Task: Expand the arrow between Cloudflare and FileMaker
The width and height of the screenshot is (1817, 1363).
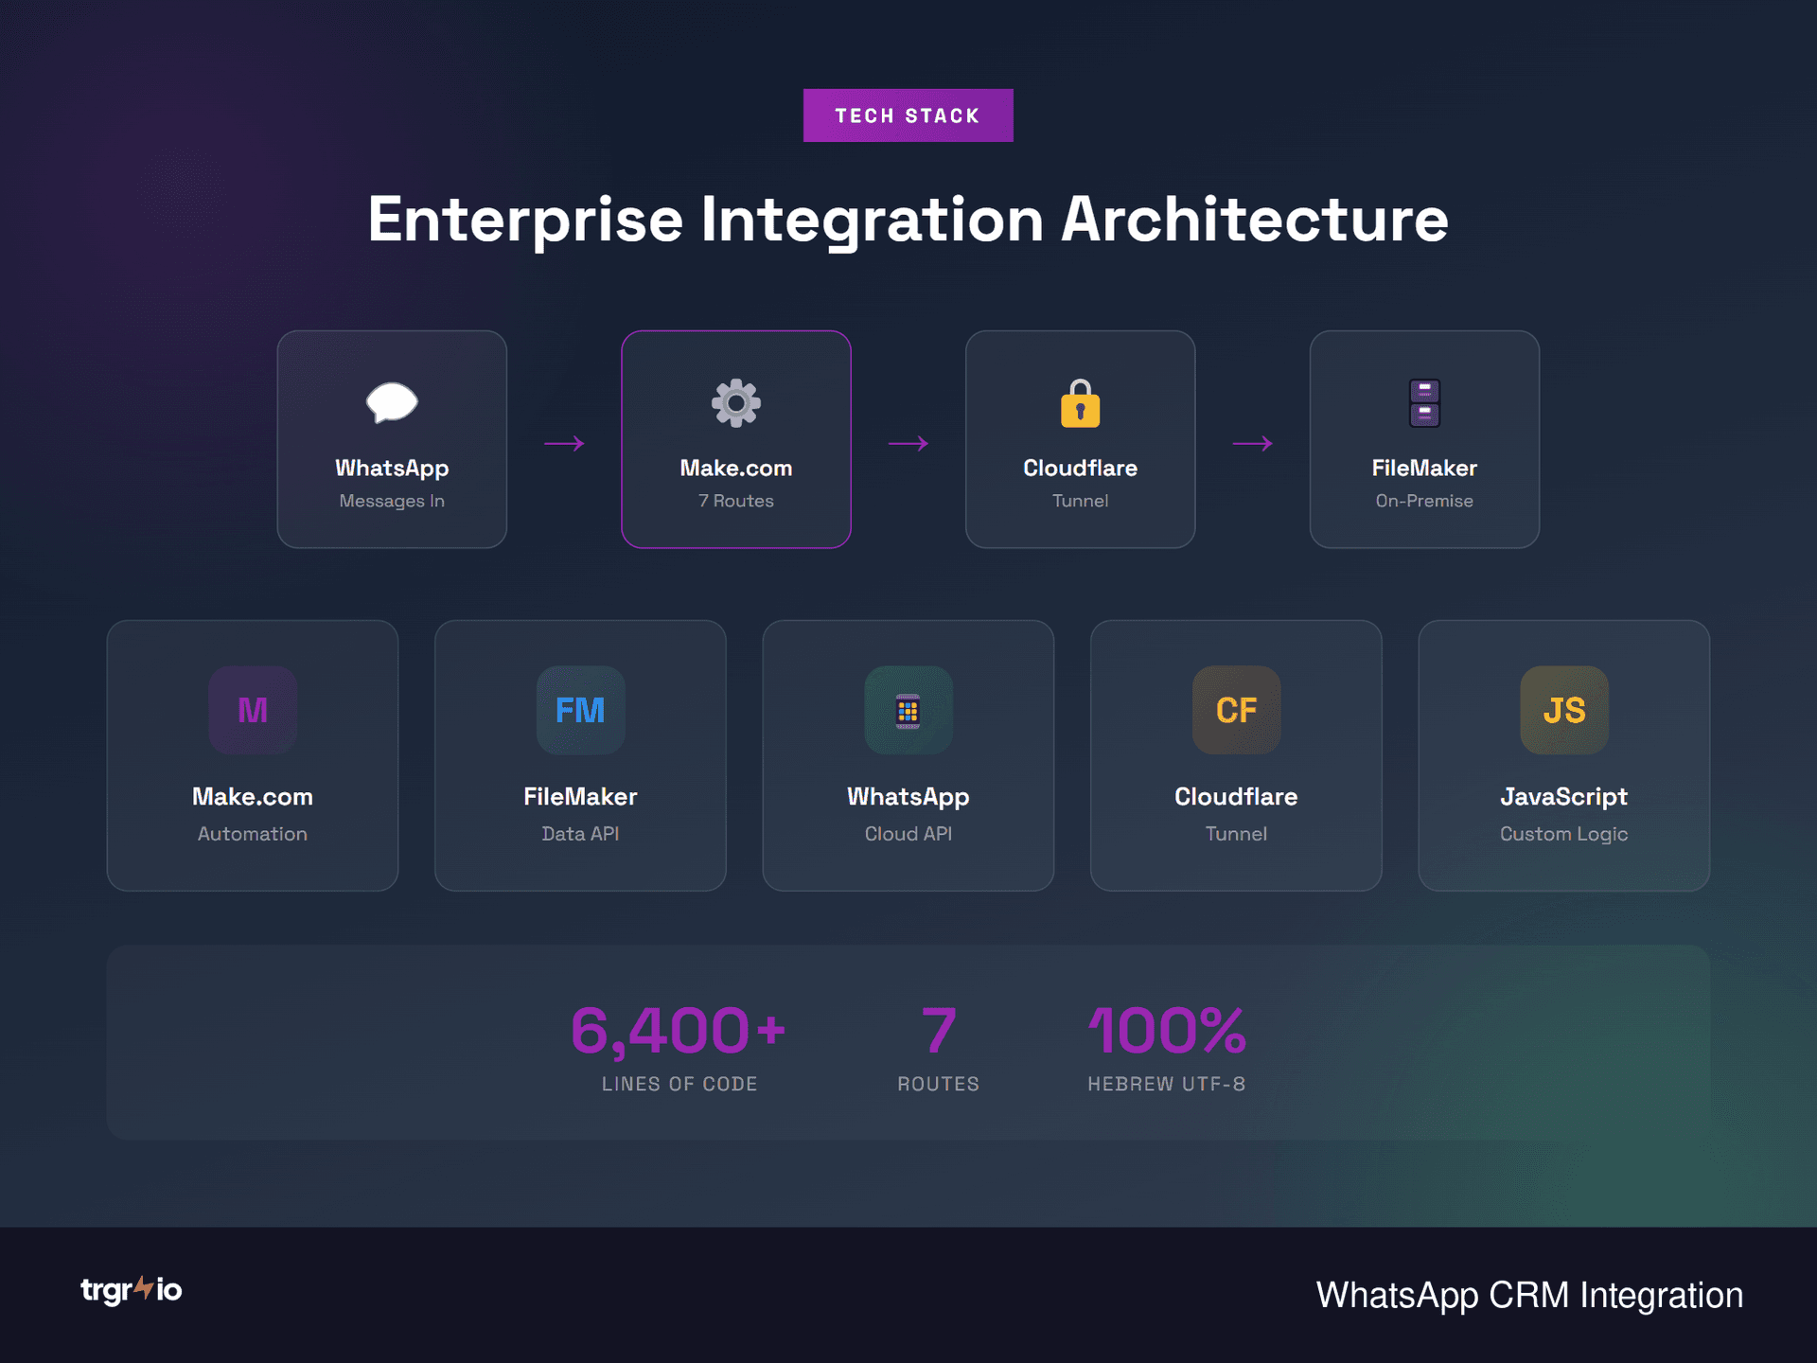Action: tap(1252, 442)
